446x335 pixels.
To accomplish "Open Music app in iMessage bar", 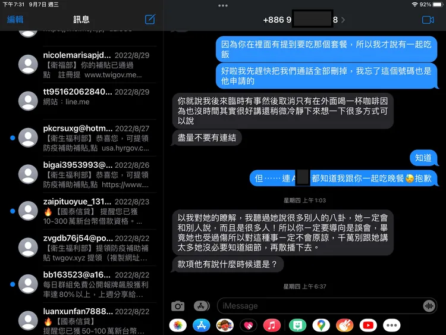I will pos(272,325).
